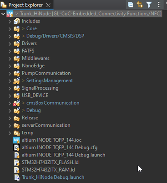Image resolution: width=167 pixels, height=183 pixels.
Task: Click icon of altium INODE Debug.launch
Action: [17, 155]
